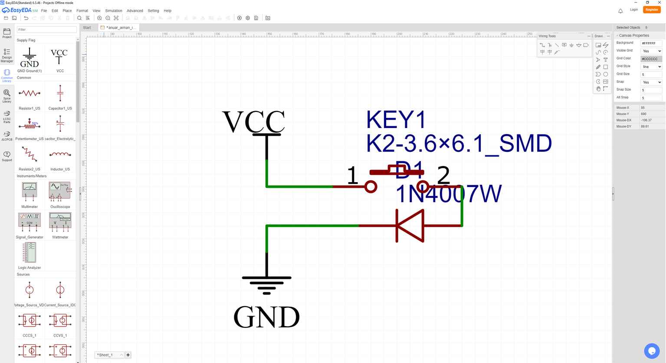Open the notifications bell
Screen dimensions: 666x363
point(620,10)
